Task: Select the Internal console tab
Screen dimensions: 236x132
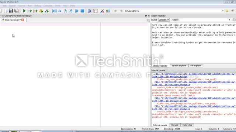Action: pyautogui.click(x=160, y=125)
